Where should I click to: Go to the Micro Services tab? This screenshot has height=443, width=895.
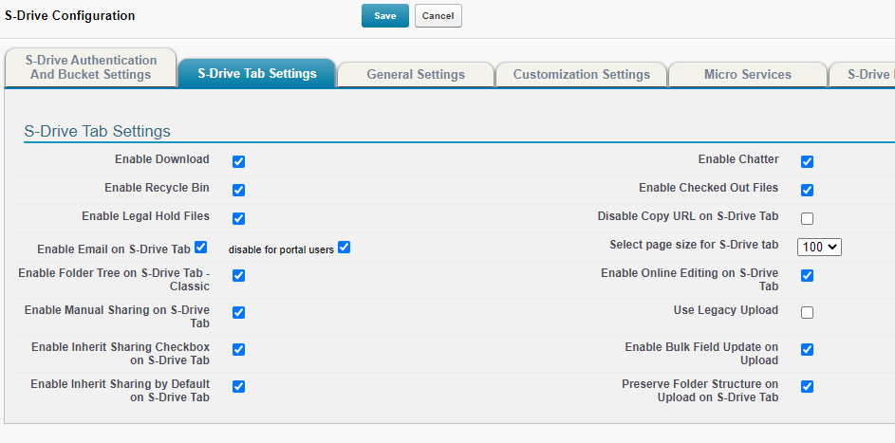tap(747, 74)
